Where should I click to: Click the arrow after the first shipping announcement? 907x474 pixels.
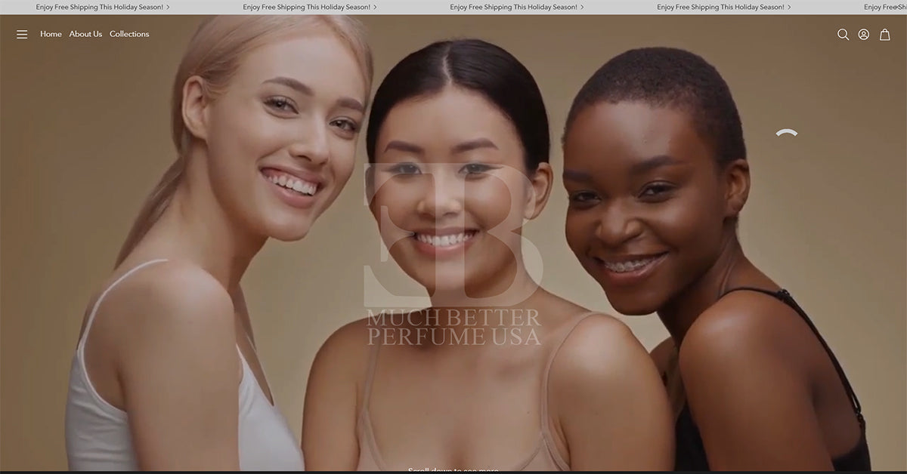tap(168, 8)
